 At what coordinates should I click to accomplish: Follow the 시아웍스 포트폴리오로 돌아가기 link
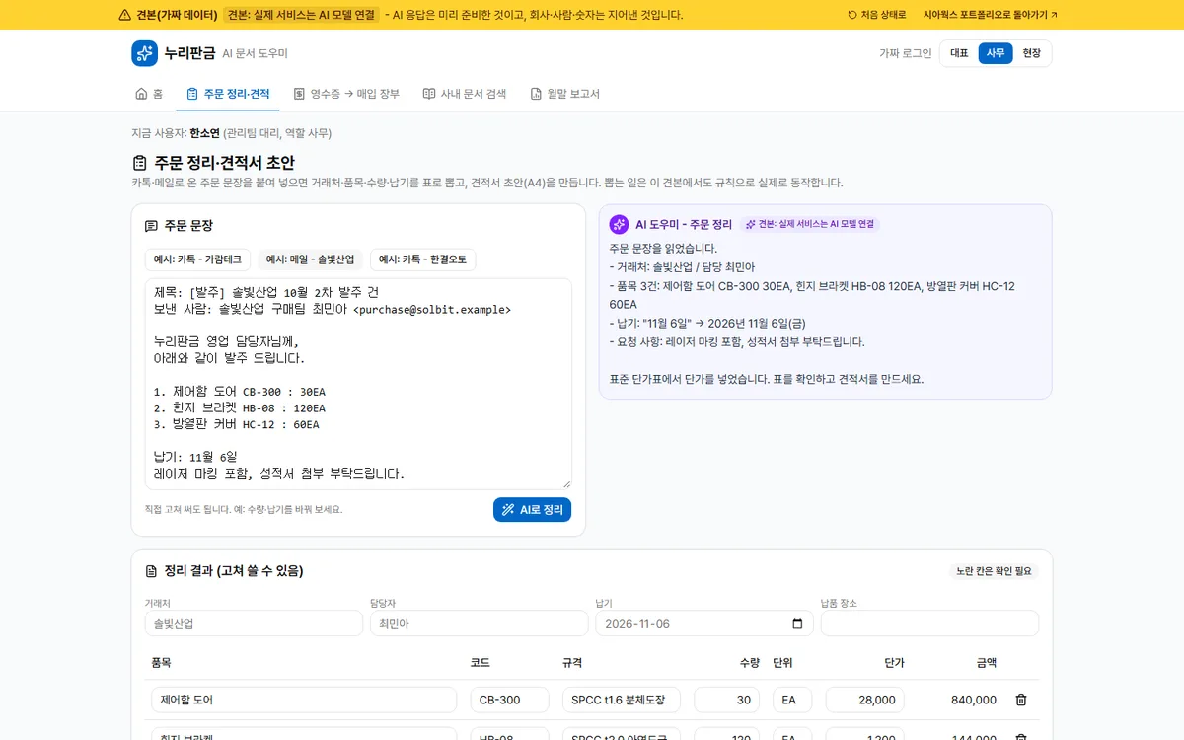(x=991, y=15)
